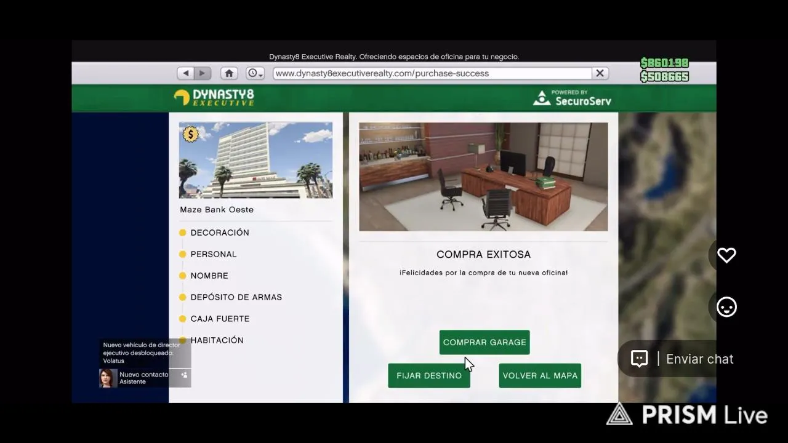Click the add-contact icon in notification

pos(184,375)
